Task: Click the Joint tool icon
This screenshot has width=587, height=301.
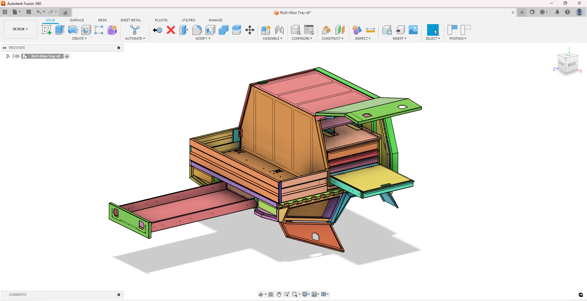Action: point(279,30)
